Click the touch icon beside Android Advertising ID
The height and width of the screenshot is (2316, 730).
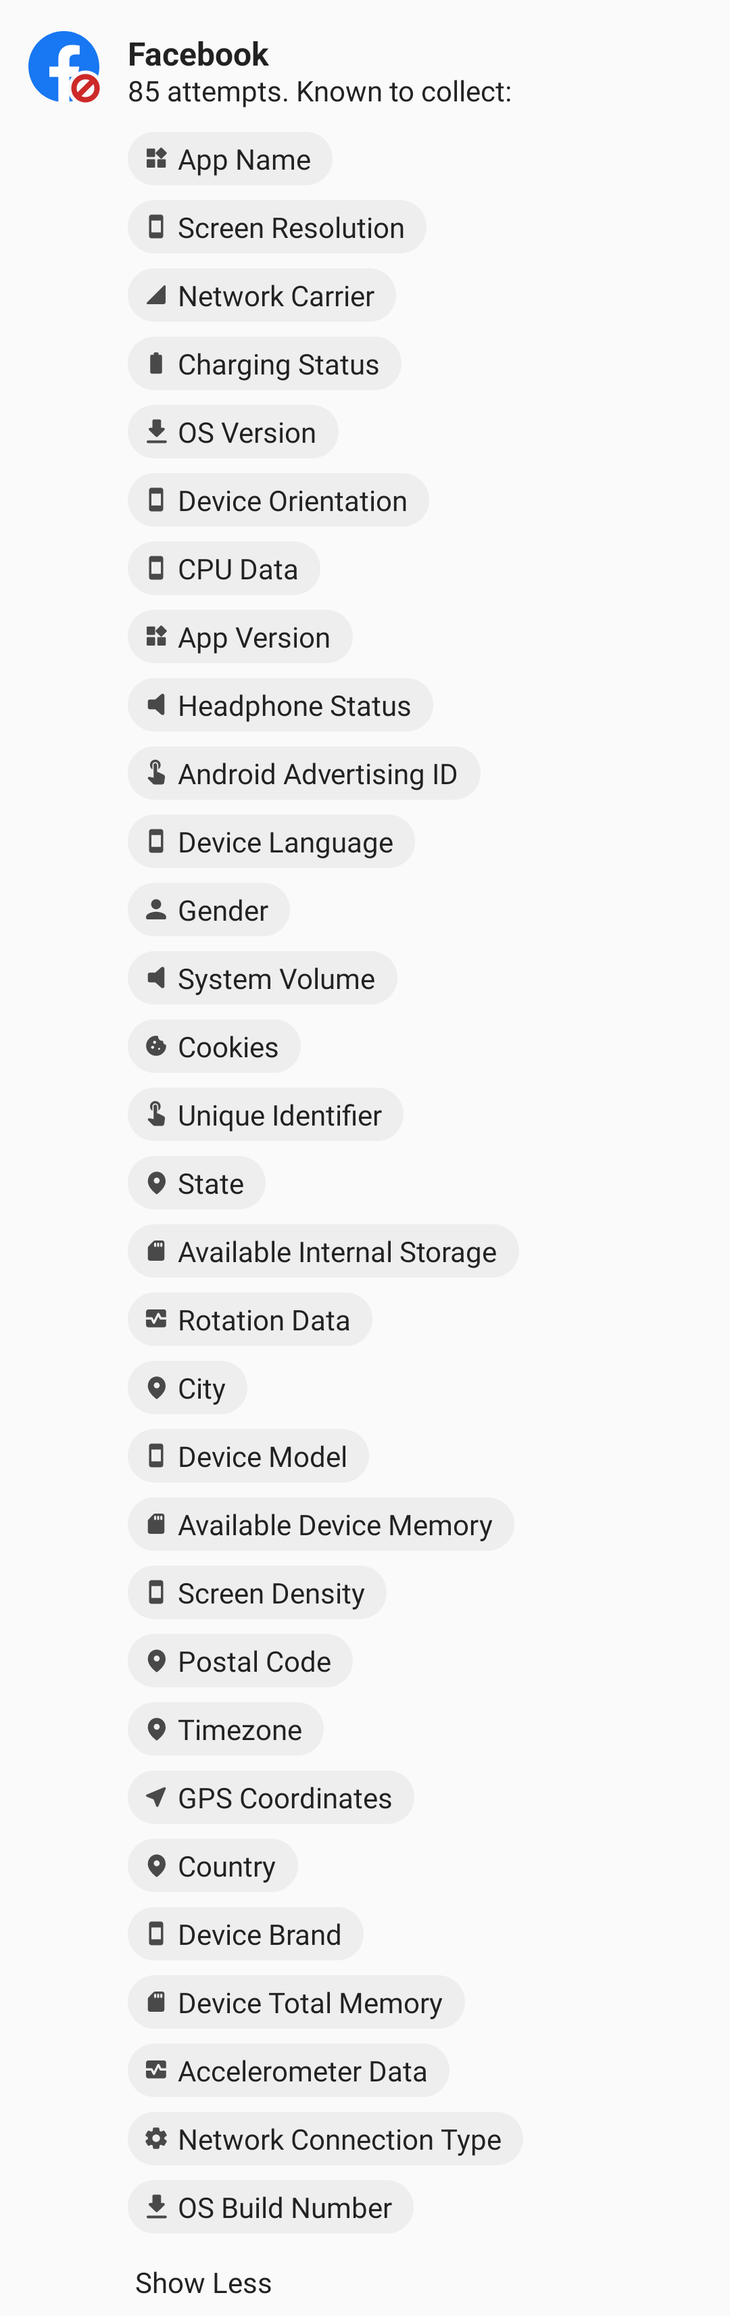pos(156,773)
